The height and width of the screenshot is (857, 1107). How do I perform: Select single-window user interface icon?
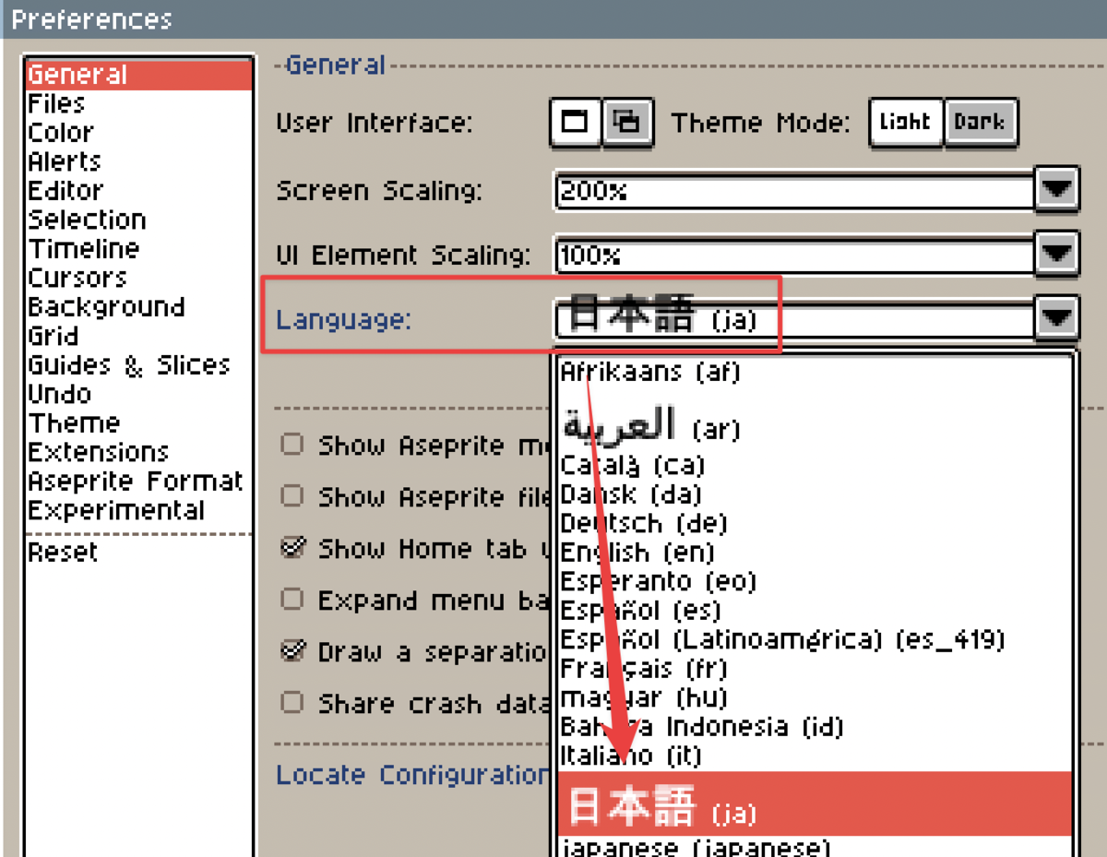pyautogui.click(x=576, y=122)
